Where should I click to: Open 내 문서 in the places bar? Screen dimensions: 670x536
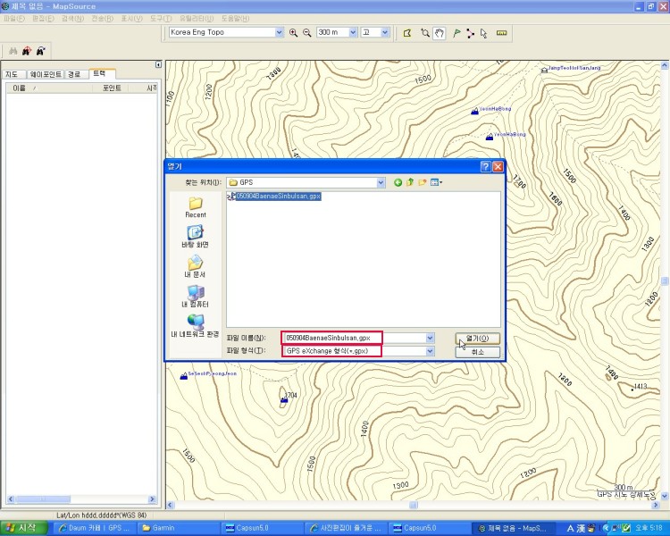(x=195, y=267)
